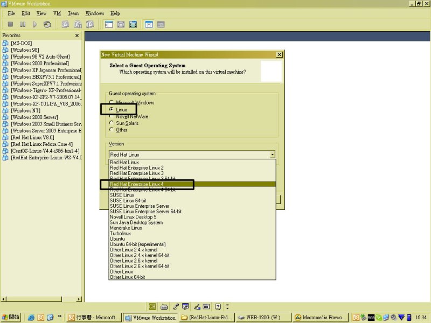
Task: Click the clock-like tray icon beside Fireworks
Action: 356,318
